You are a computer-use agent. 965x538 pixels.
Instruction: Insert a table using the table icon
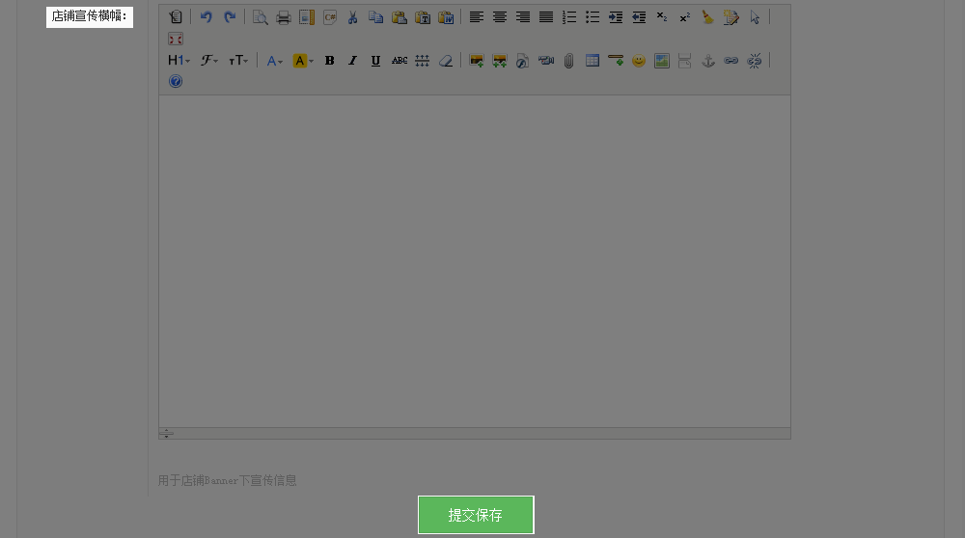coord(593,61)
